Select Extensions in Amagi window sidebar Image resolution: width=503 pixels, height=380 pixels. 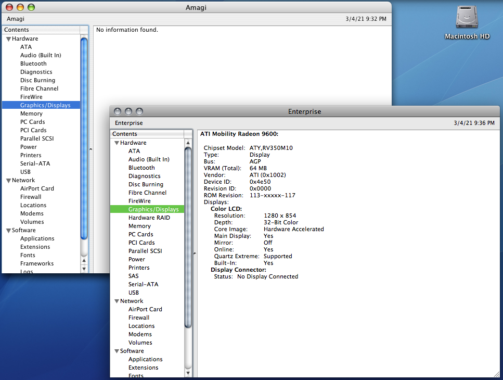pyautogui.click(x=35, y=247)
